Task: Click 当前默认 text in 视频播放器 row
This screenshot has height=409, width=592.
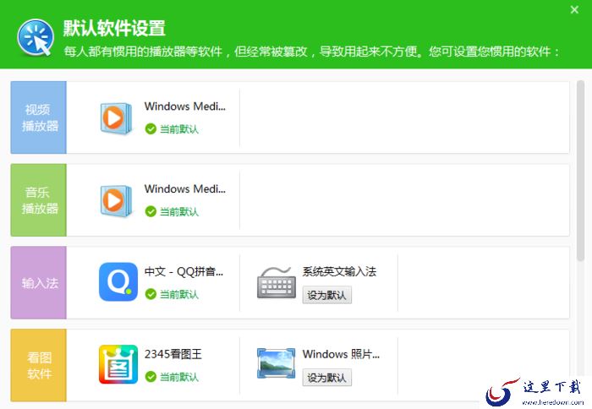Action: tap(179, 129)
